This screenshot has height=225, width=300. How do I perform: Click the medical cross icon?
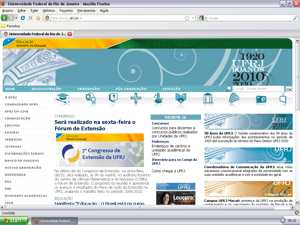point(136,98)
